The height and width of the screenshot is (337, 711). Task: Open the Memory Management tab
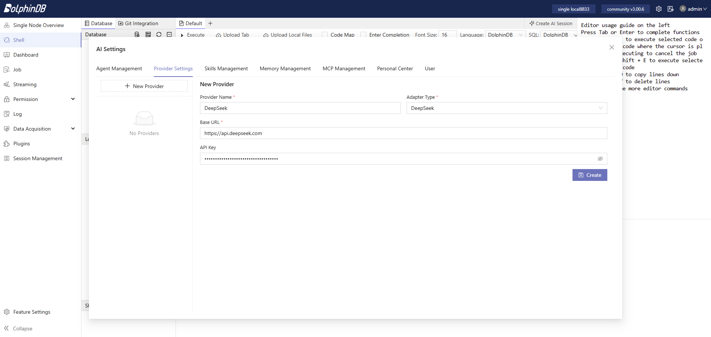[285, 68]
